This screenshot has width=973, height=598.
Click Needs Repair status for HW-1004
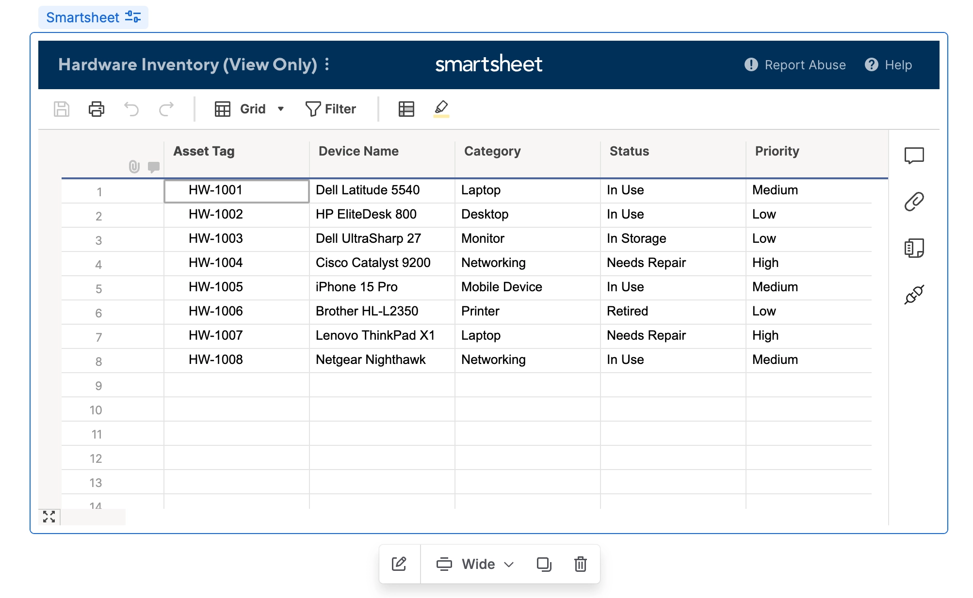point(673,264)
